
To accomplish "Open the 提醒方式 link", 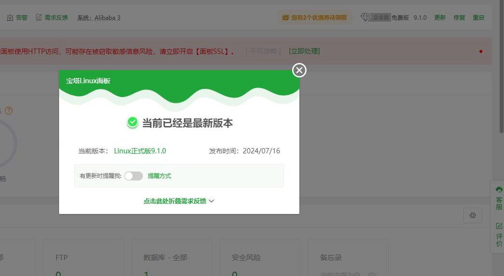I will point(160,176).
